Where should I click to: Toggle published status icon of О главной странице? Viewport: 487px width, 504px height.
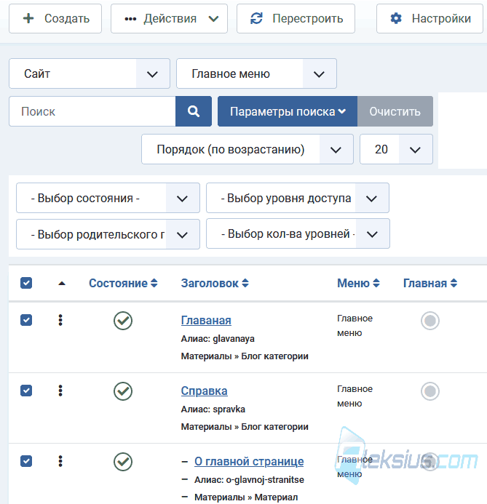tap(123, 462)
